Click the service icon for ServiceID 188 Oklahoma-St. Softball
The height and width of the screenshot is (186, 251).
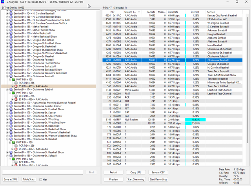click(11, 155)
